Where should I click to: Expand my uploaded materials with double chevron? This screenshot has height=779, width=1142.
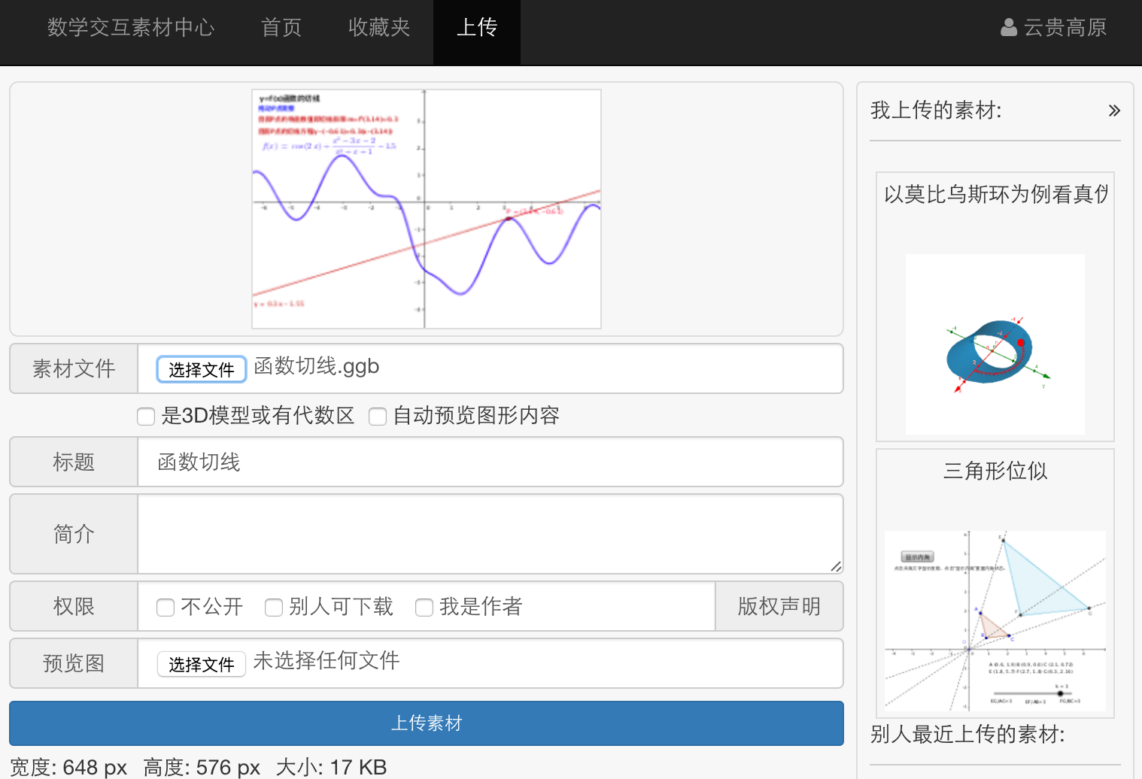[x=1114, y=111]
